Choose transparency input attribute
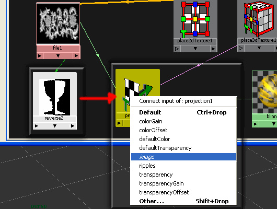 183,175
